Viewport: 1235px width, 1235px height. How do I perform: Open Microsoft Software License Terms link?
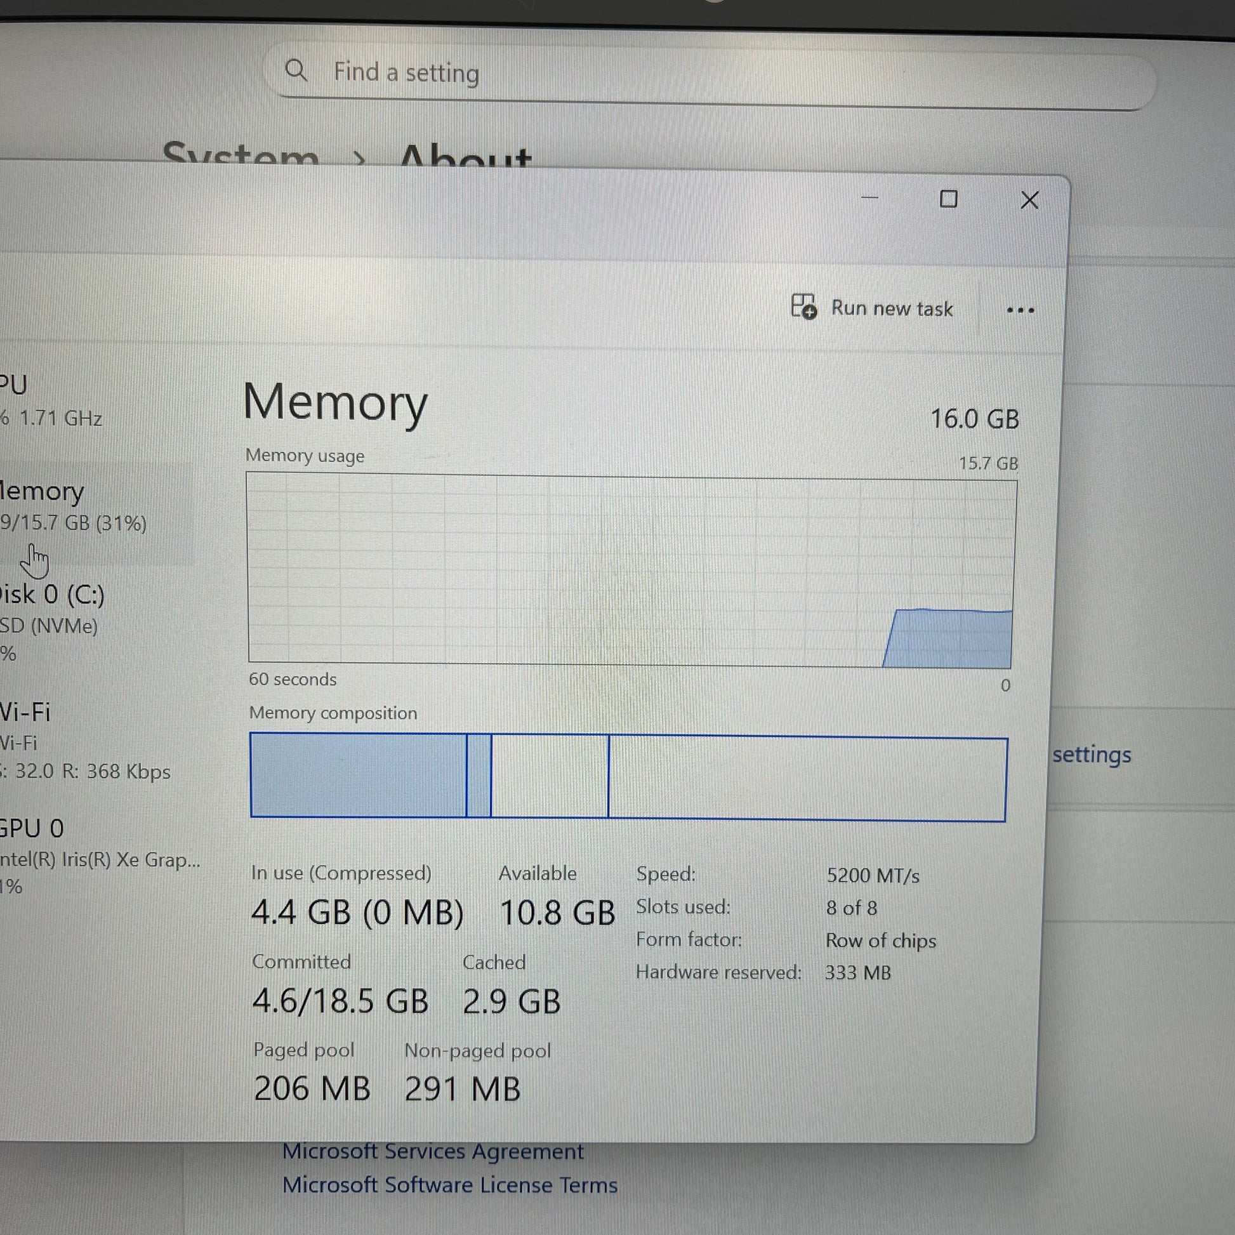pos(450,1185)
